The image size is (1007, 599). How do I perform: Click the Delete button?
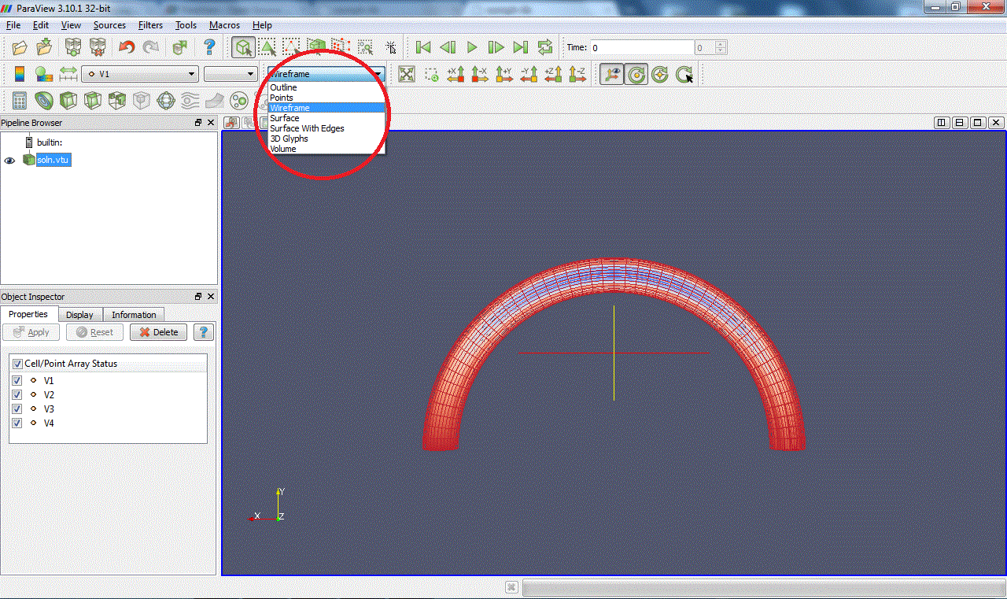(x=159, y=332)
